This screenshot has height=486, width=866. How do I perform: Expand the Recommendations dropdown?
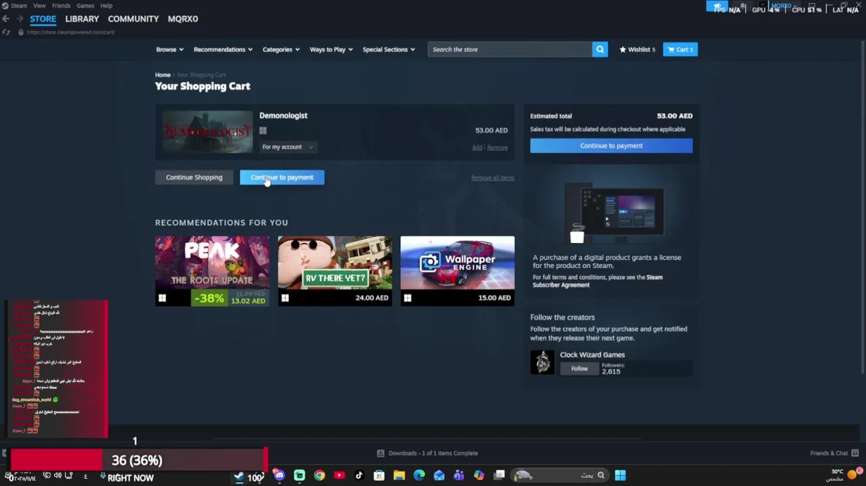coord(223,49)
